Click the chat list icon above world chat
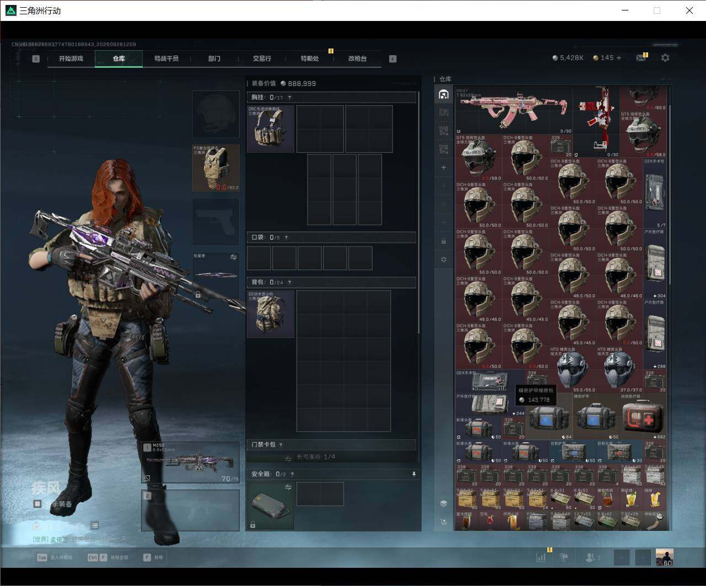This screenshot has height=586, width=706. click(95, 525)
